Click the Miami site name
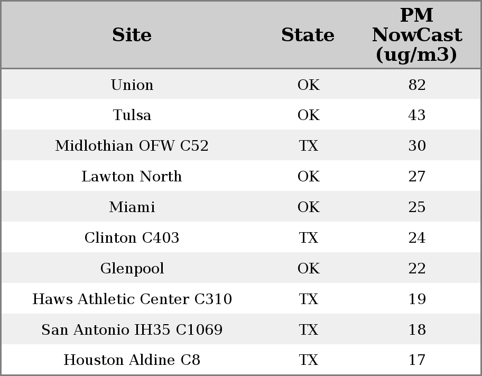The image size is (482, 376). 132,207
